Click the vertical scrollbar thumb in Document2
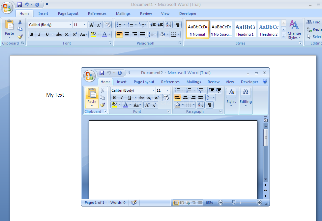 pos(266,138)
